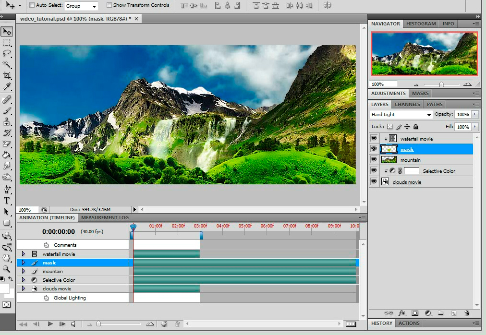Select the Rectangular Marquee tool
Viewport: 486px width, 335px height.
(x=7, y=42)
